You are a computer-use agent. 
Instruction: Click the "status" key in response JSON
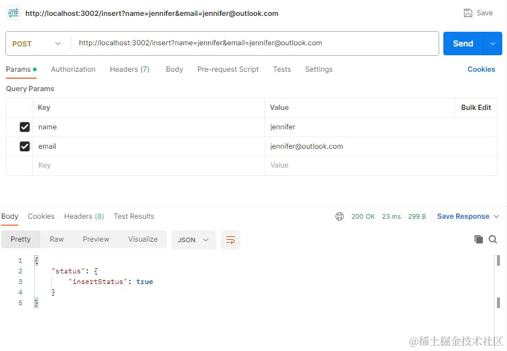[68, 271]
